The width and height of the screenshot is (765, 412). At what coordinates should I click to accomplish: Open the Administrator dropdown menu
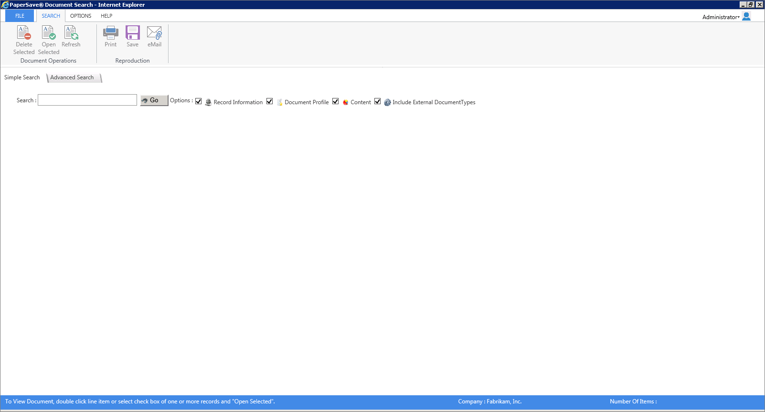(721, 17)
